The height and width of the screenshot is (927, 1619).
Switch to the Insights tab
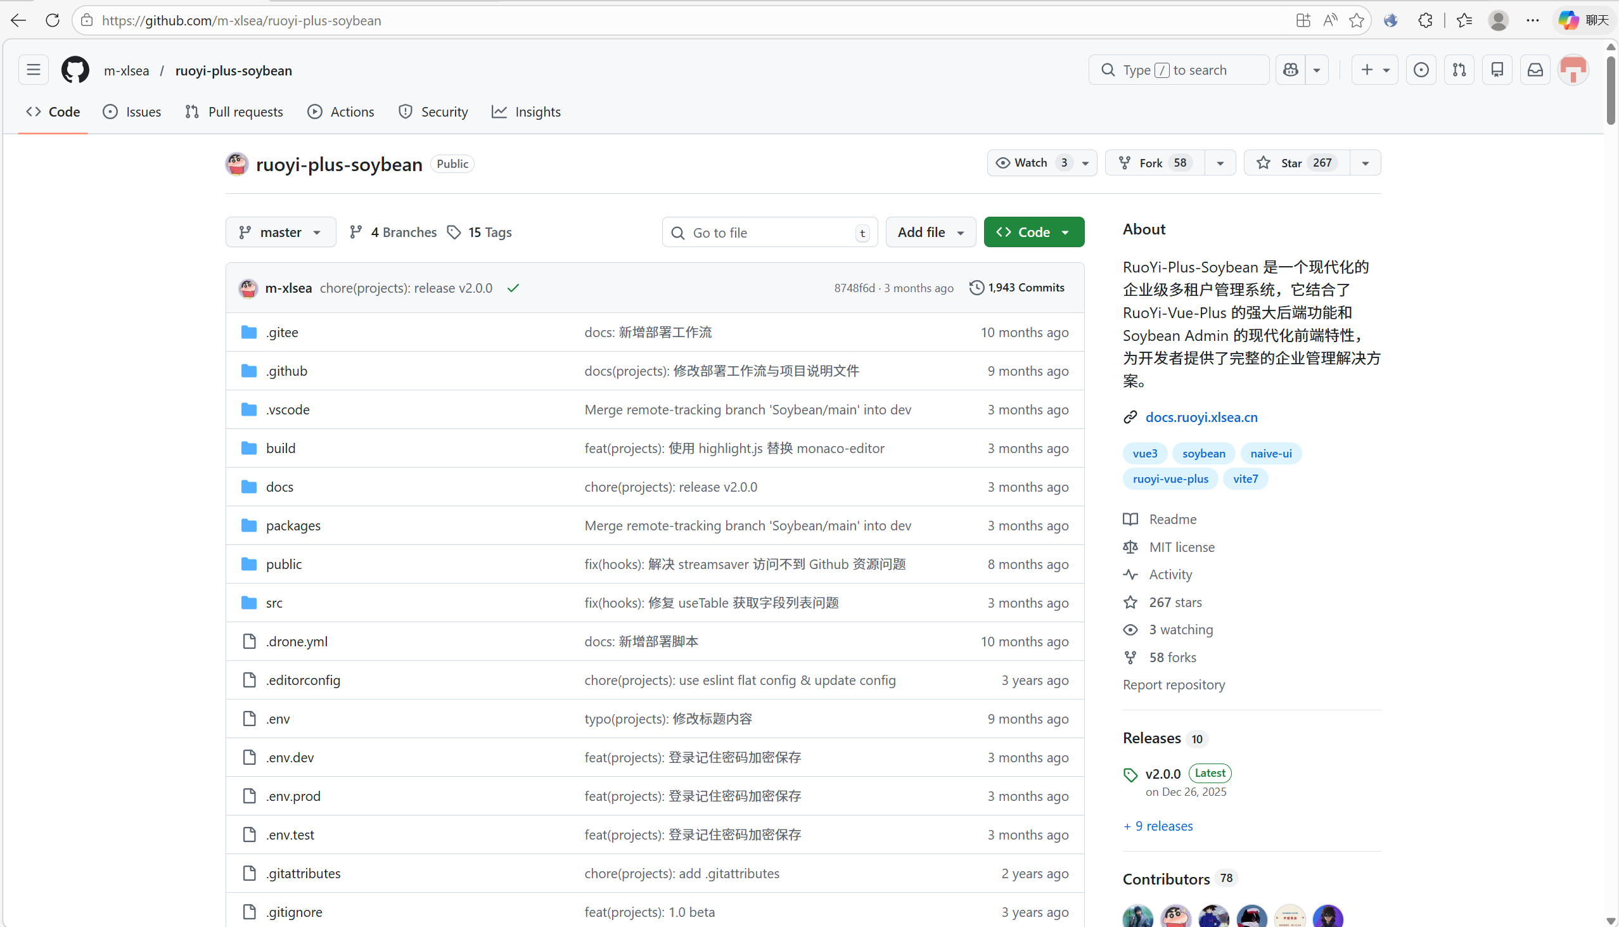click(526, 112)
